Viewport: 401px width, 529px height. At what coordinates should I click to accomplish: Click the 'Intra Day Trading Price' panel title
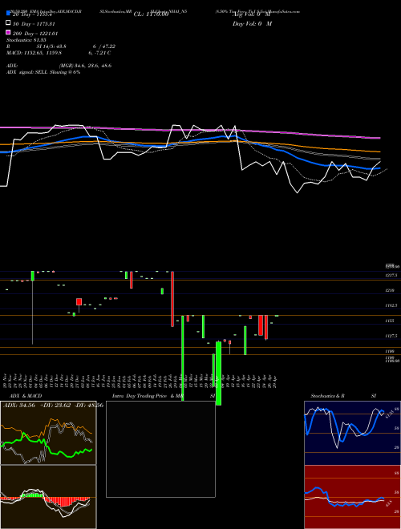[140, 396]
